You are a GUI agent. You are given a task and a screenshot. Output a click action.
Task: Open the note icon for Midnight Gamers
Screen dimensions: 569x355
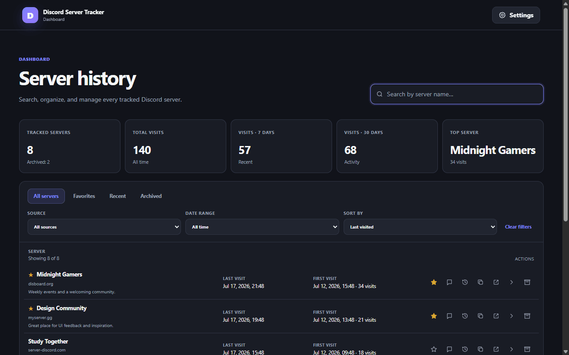[x=449, y=282]
